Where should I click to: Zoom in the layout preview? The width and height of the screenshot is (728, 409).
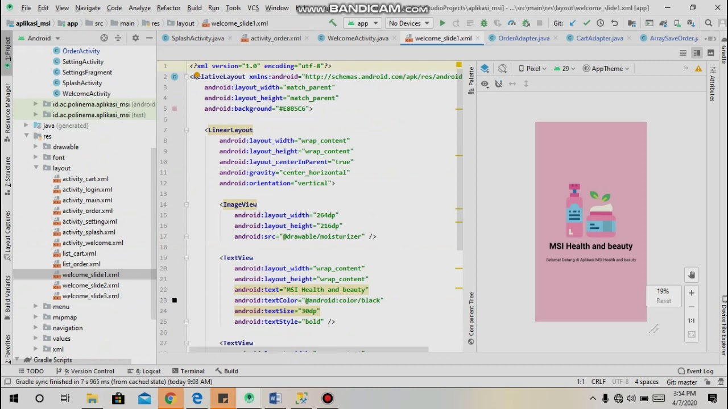tap(692, 293)
